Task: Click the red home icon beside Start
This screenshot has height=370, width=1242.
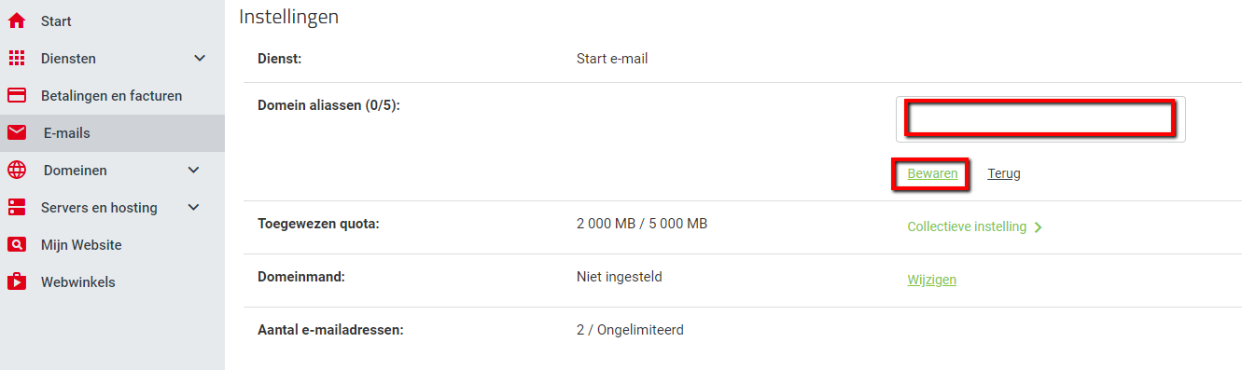Action: [x=16, y=21]
